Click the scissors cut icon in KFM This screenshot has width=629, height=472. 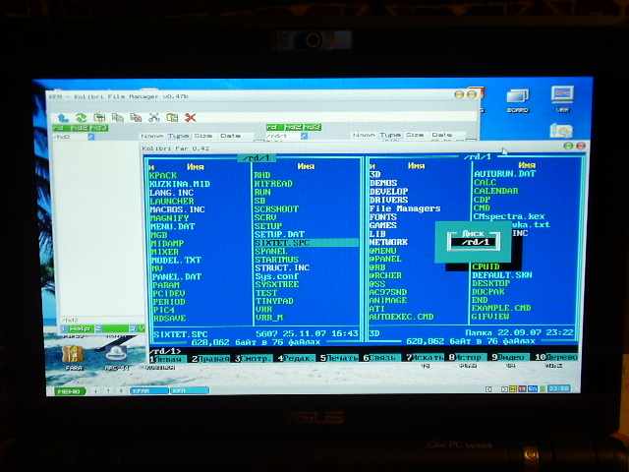coord(155,117)
